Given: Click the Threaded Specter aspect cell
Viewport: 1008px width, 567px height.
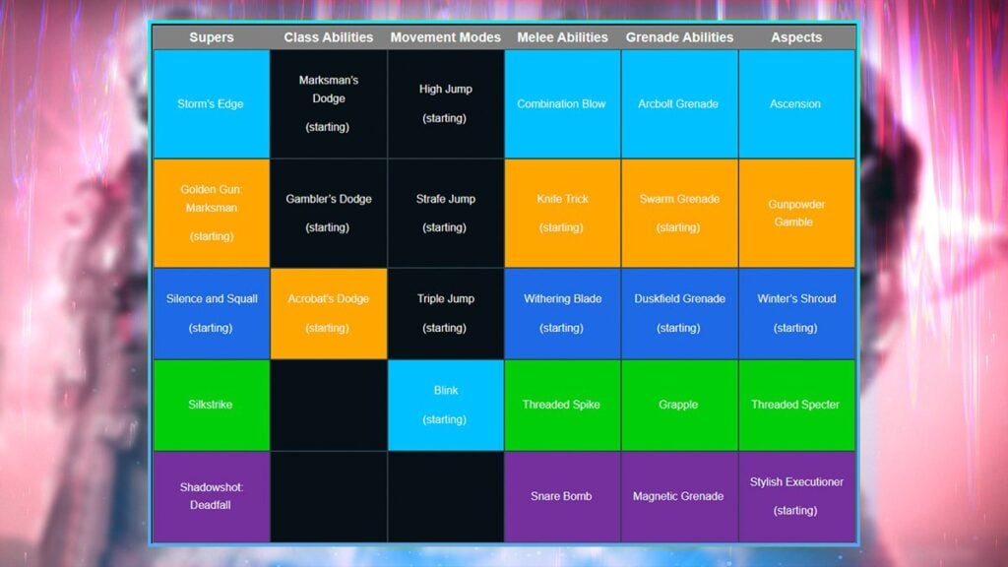Looking at the screenshot, I should pos(796,405).
